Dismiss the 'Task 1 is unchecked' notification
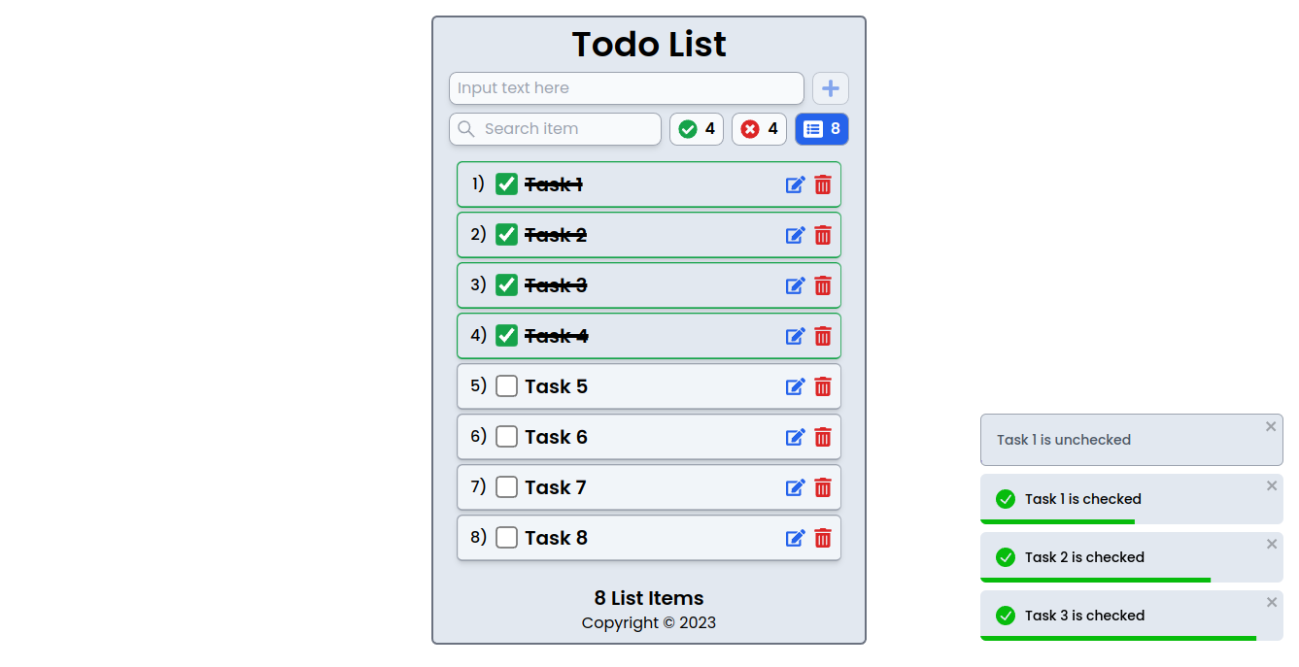The width and height of the screenshot is (1299, 667). [x=1271, y=426]
